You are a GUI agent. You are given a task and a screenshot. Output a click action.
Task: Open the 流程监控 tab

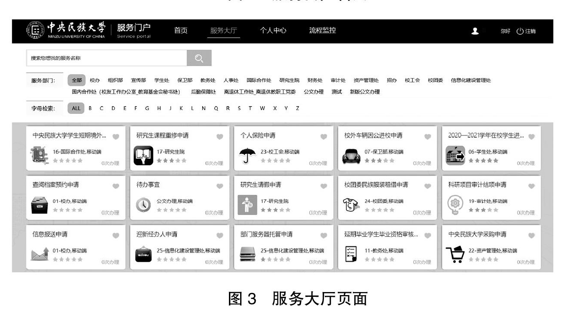coord(322,31)
